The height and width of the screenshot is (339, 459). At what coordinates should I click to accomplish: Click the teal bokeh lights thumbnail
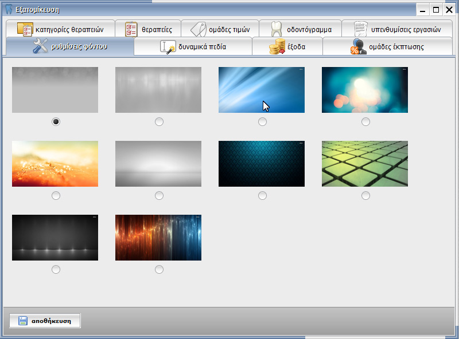365,90
